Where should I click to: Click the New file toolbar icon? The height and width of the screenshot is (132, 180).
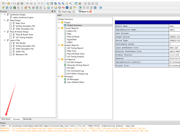click(3, 4)
